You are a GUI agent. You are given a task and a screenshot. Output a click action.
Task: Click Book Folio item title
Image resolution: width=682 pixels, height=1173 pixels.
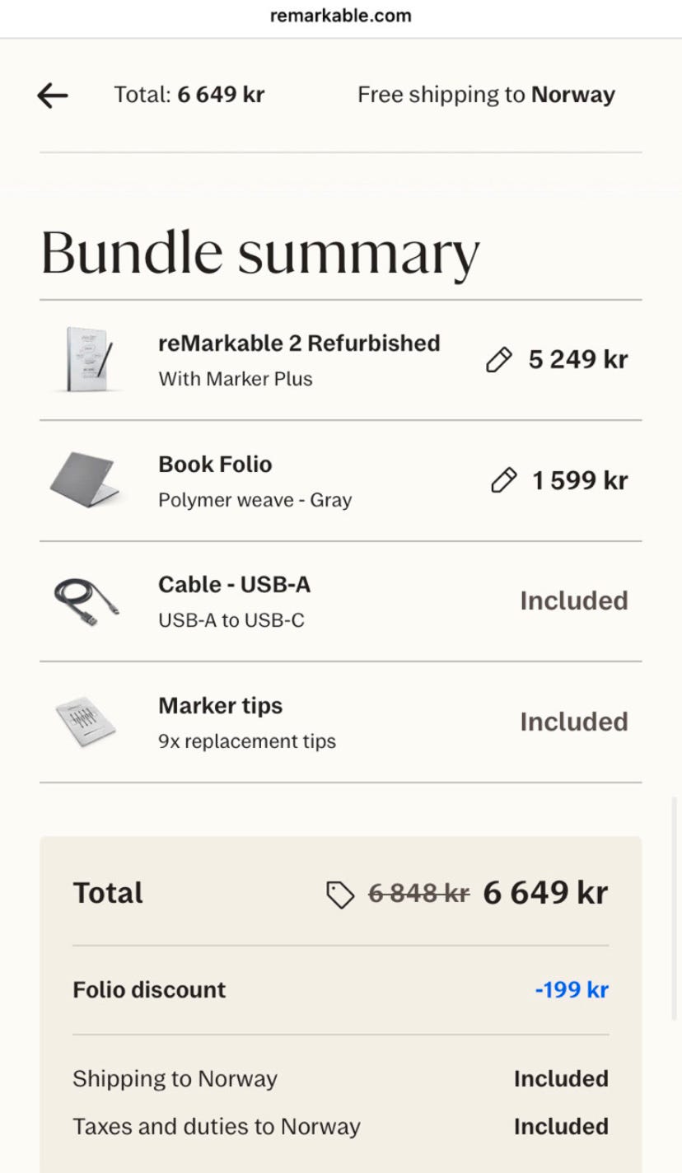click(x=215, y=464)
